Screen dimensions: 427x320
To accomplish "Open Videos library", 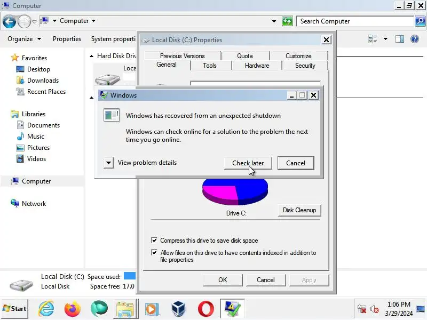I will tap(31, 158).
